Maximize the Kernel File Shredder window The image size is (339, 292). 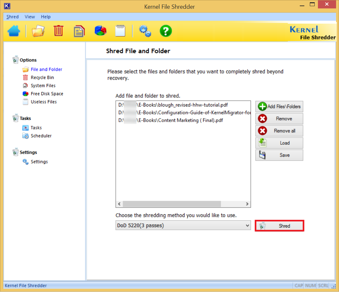tap(312, 5)
